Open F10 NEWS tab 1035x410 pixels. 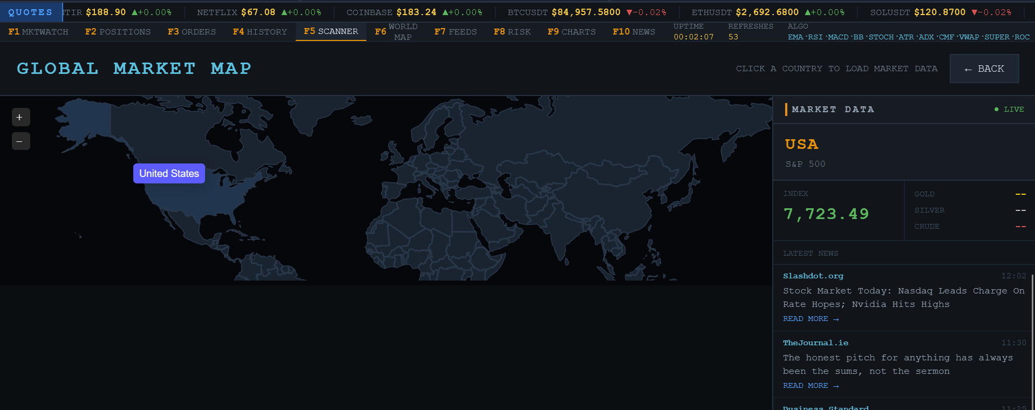coord(634,32)
